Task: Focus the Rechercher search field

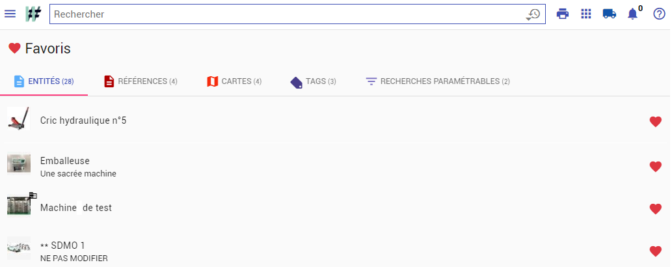Action: [x=287, y=14]
